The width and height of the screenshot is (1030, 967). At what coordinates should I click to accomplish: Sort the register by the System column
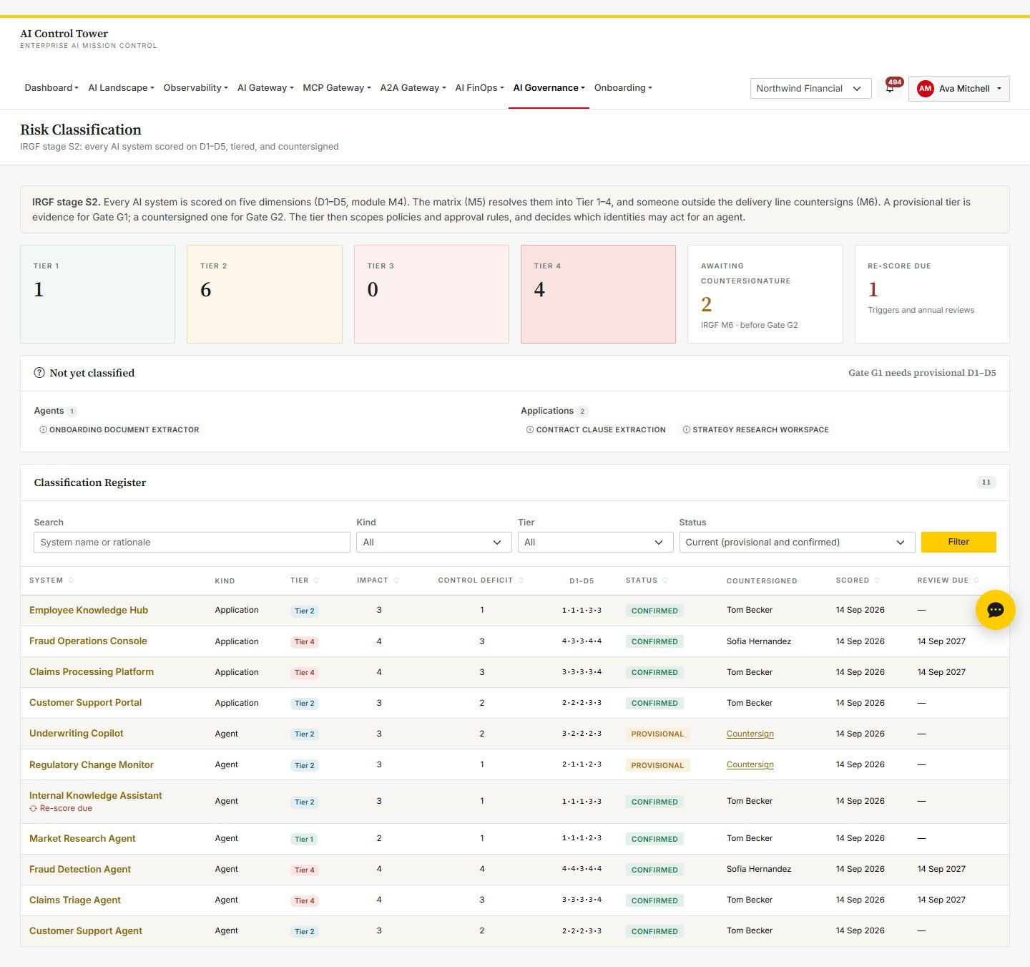click(51, 580)
